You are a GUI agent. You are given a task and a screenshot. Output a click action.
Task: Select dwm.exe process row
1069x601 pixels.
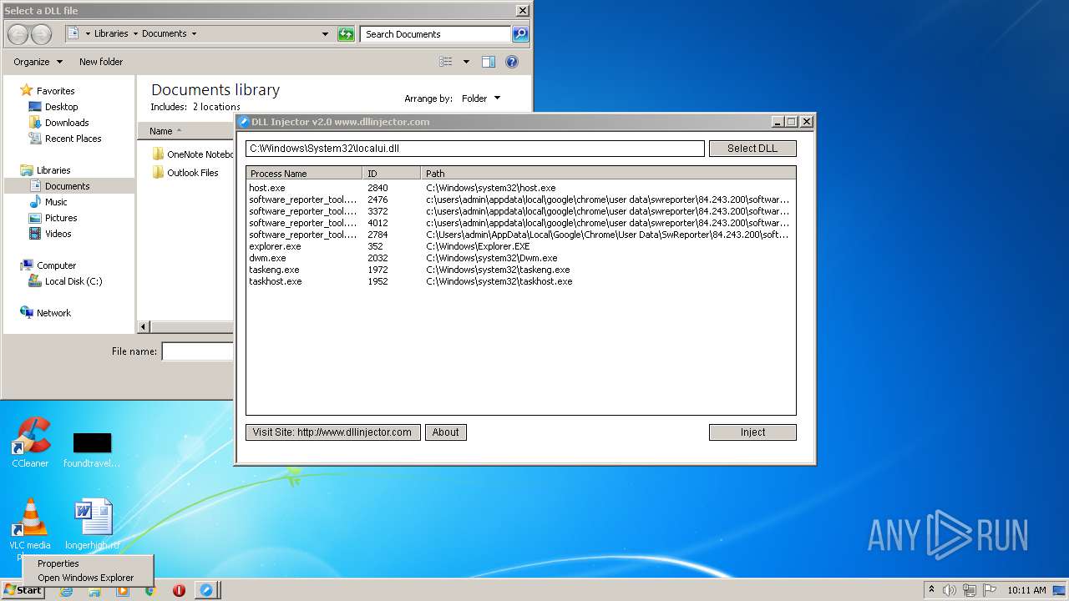520,258
